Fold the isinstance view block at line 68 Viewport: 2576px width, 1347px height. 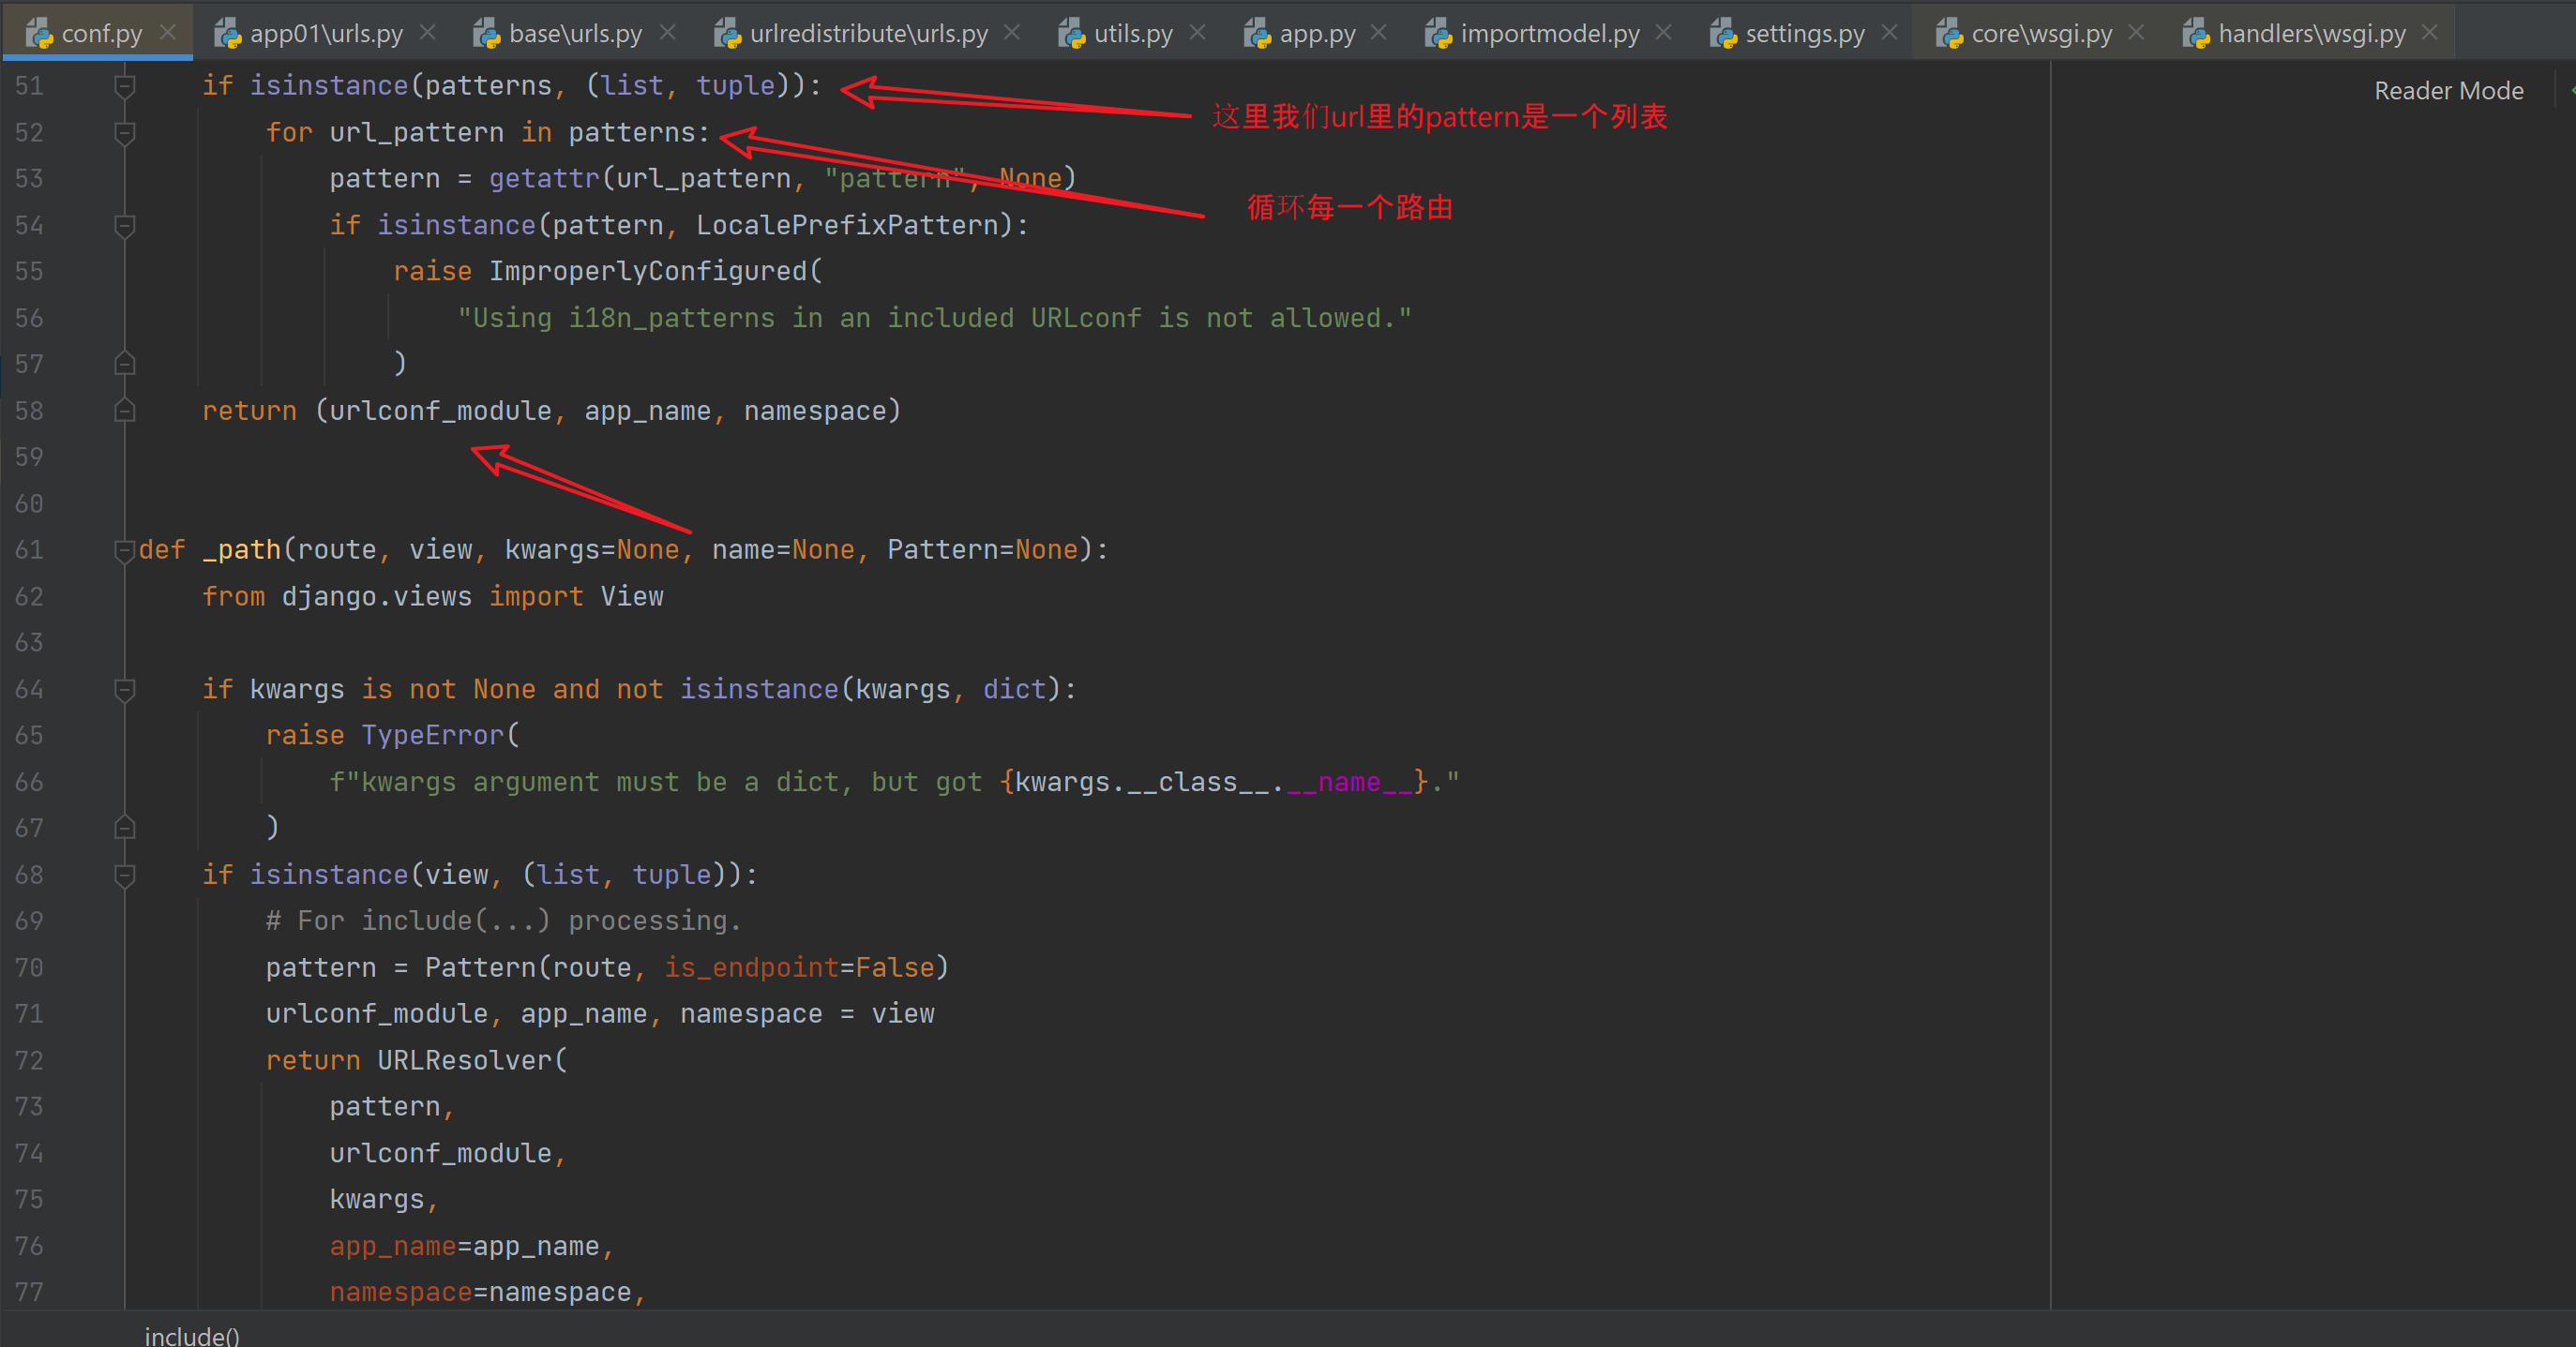[124, 875]
